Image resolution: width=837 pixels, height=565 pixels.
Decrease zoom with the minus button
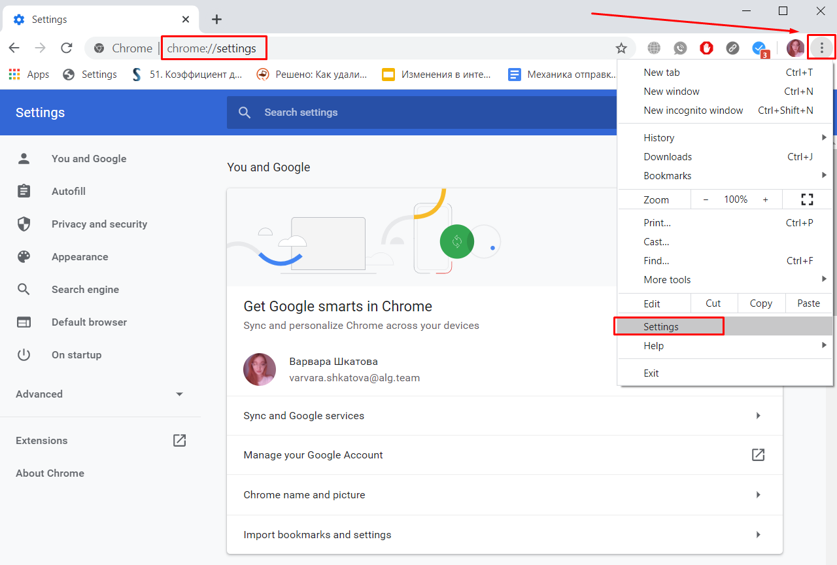pos(706,199)
